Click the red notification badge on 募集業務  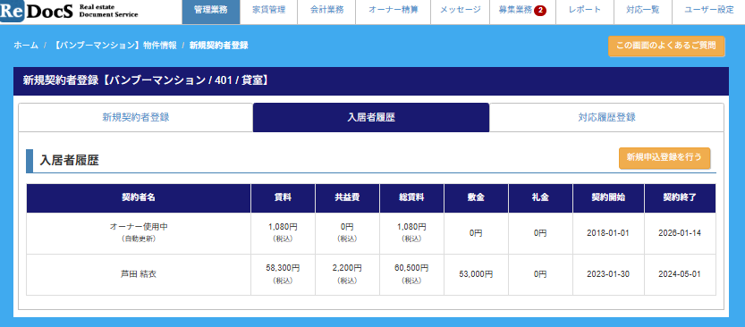tap(540, 10)
